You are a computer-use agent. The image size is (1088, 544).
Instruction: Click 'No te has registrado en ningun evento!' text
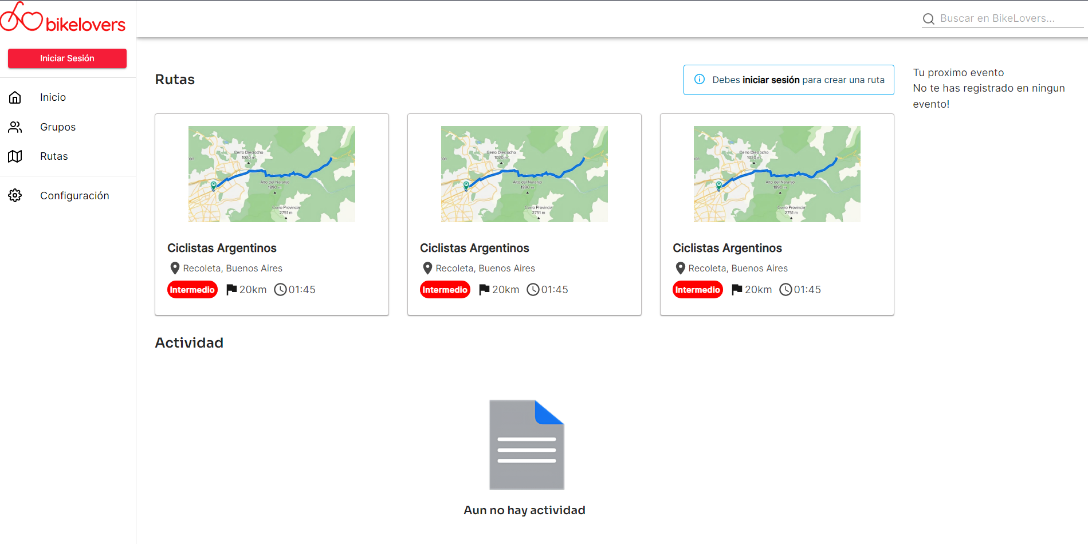coord(989,96)
